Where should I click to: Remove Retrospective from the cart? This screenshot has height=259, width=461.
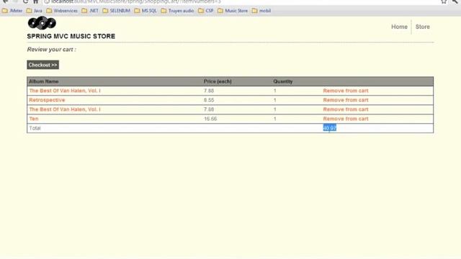346,100
